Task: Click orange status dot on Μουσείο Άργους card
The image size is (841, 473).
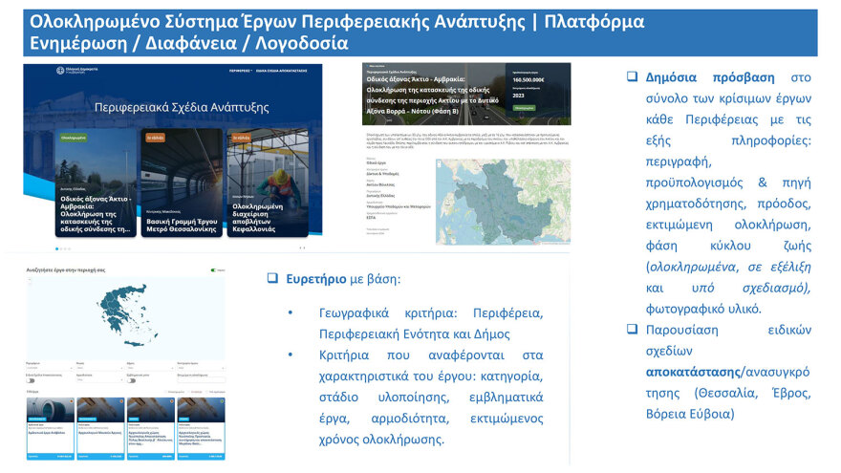Action: (121, 401)
